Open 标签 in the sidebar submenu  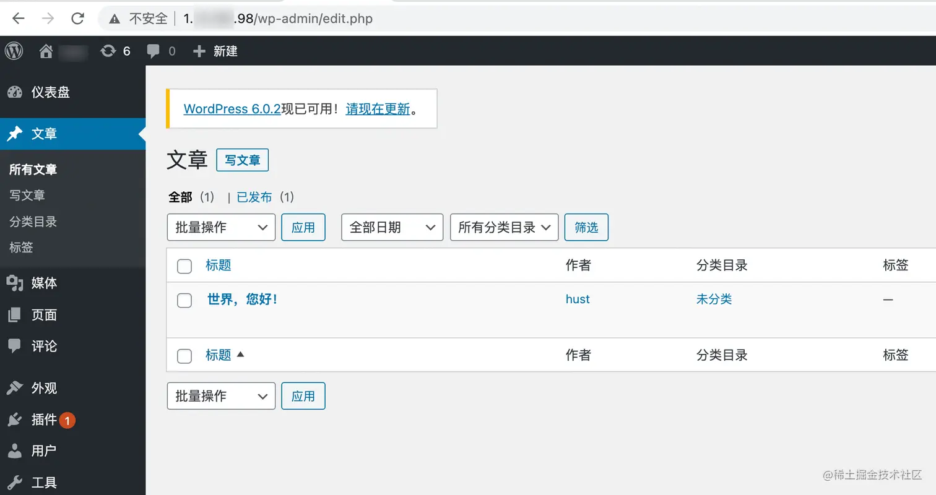(21, 247)
